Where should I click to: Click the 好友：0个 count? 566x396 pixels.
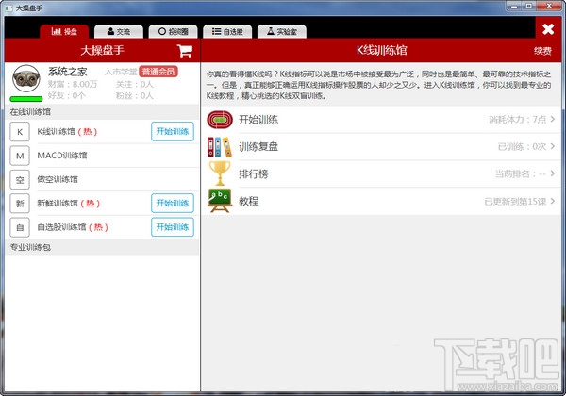click(66, 95)
